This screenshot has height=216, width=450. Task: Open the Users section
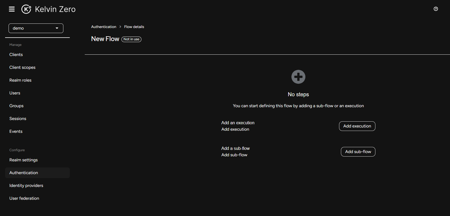pyautogui.click(x=15, y=93)
